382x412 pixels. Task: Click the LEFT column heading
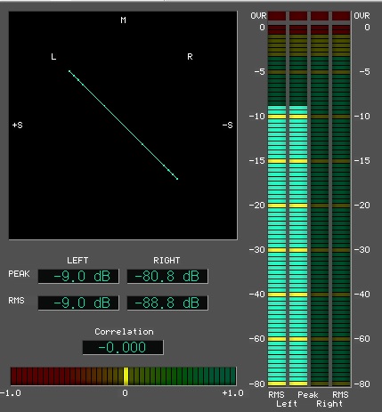(77, 261)
